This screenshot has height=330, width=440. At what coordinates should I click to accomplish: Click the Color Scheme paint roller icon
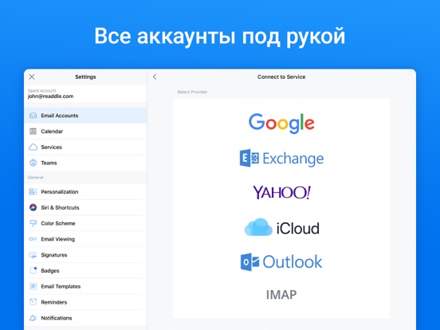tap(33, 223)
